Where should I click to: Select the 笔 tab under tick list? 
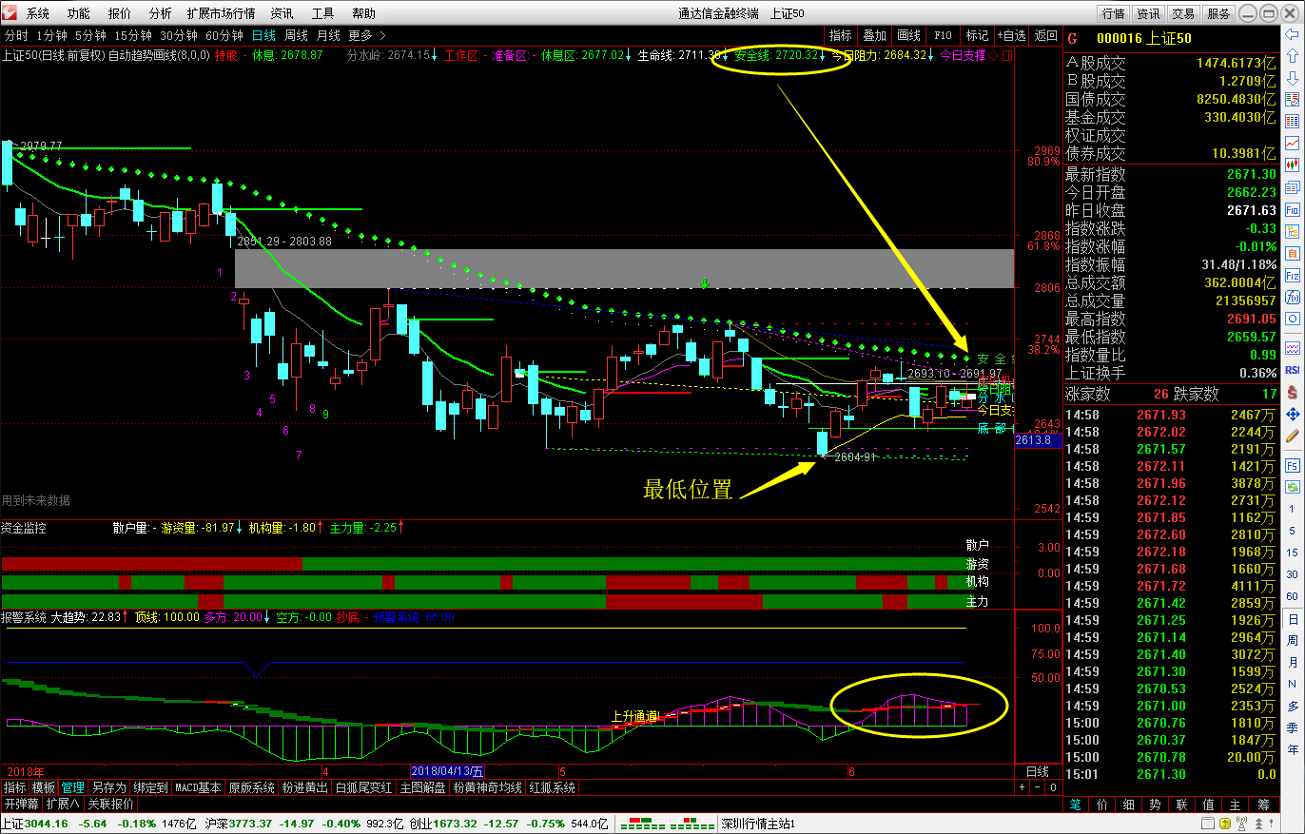tap(1075, 805)
